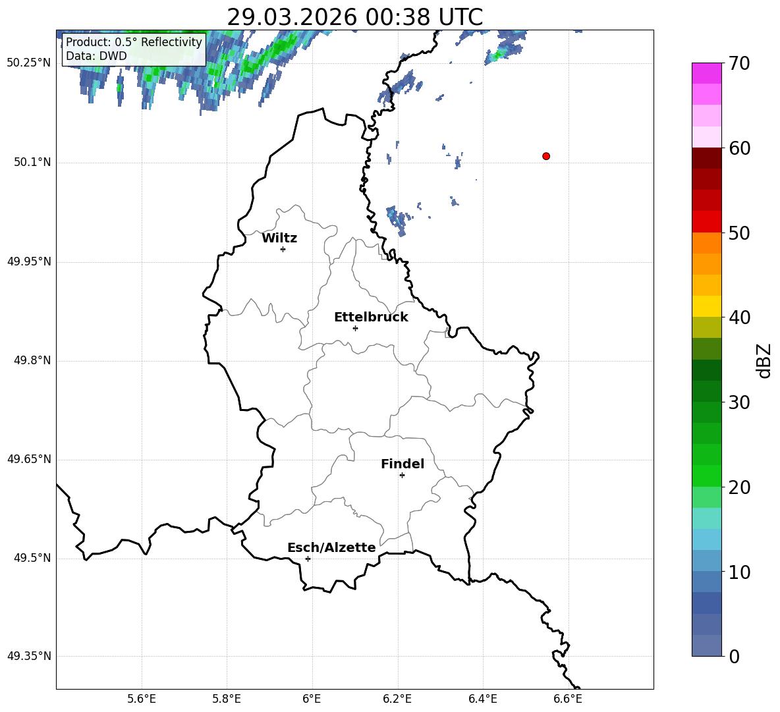Click the red station marker dot
Viewport: 780px width, 712px height.
[545, 156]
